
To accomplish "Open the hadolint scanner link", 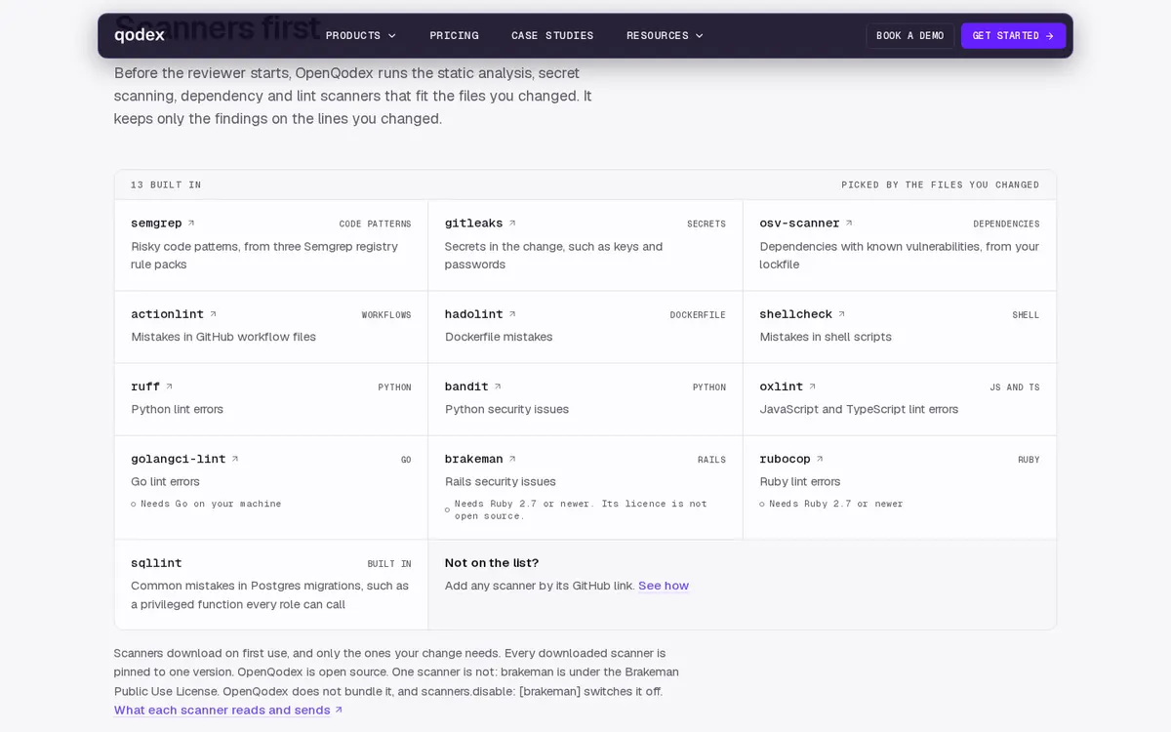I will [x=480, y=314].
